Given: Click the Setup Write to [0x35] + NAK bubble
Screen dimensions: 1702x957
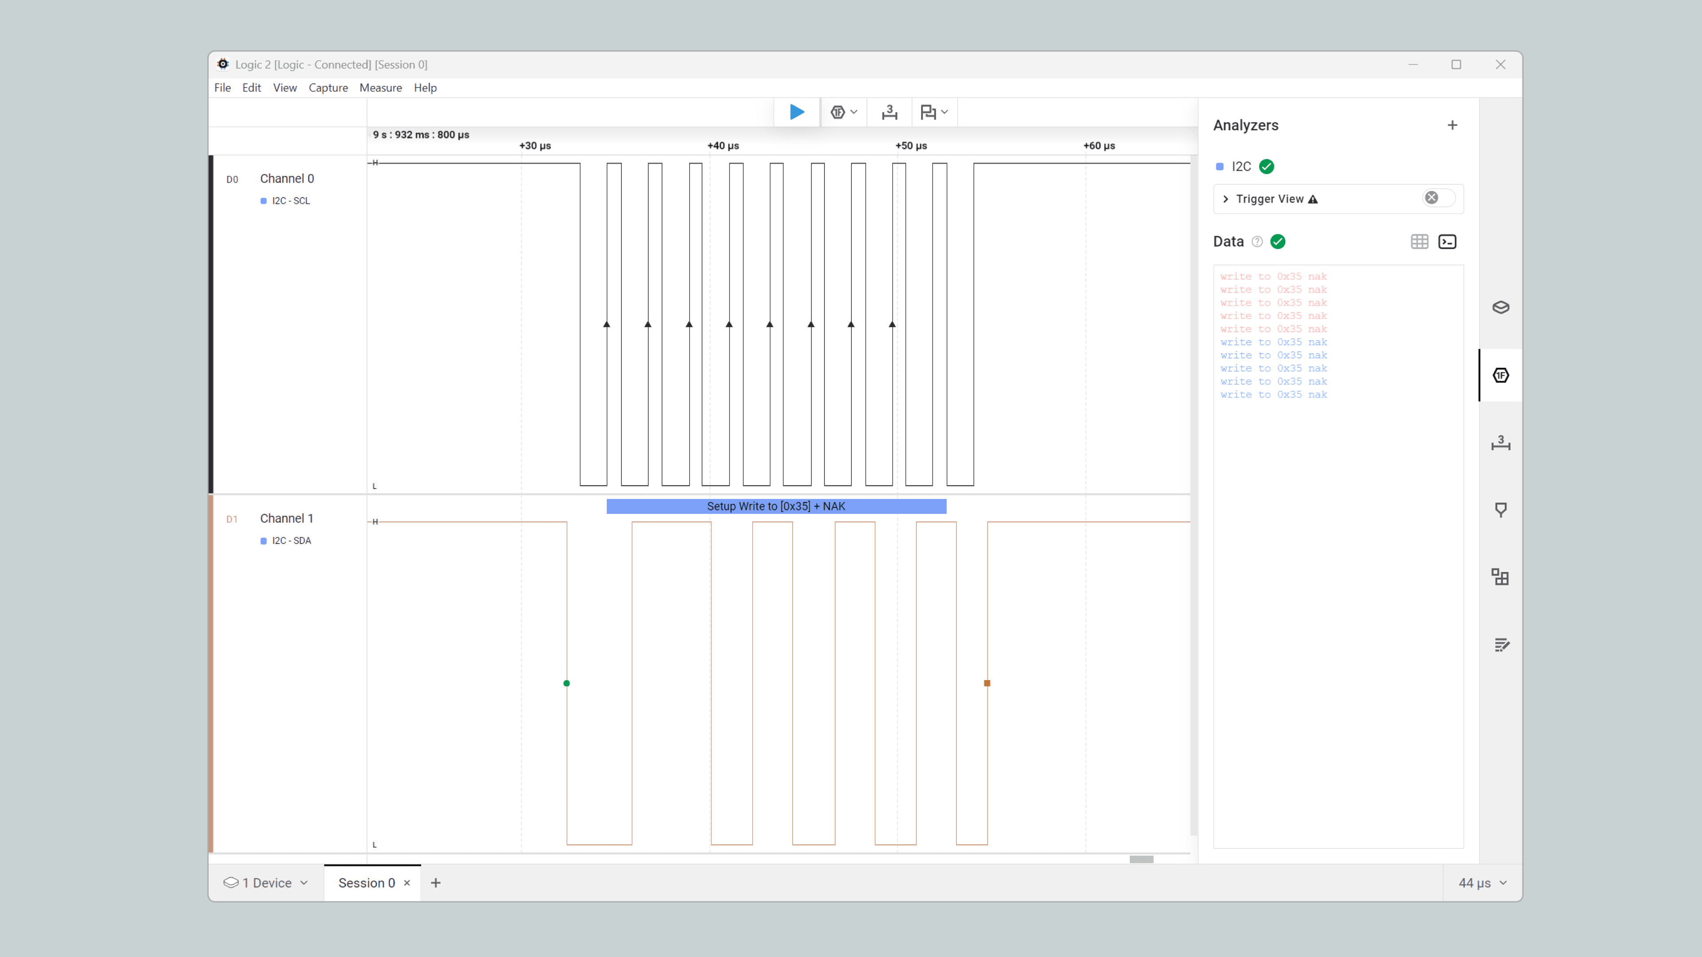Looking at the screenshot, I should point(777,506).
